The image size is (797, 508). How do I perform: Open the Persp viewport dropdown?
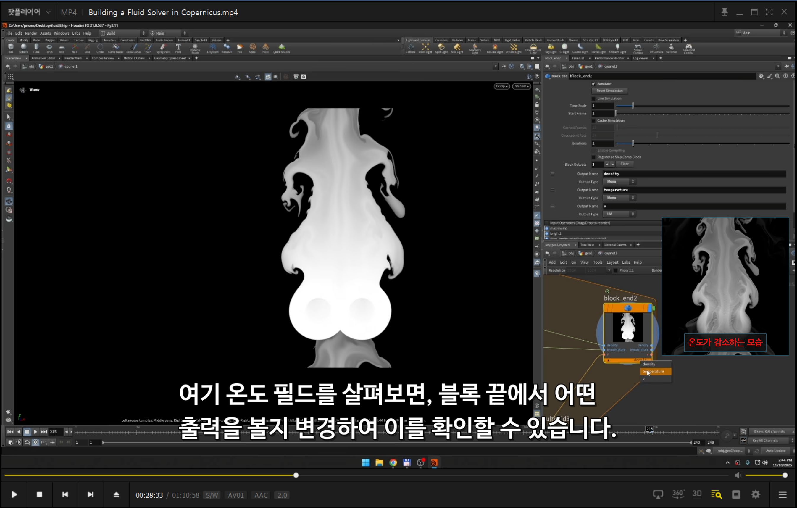click(x=501, y=86)
